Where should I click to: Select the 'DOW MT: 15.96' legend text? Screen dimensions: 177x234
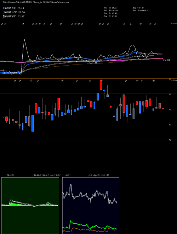pos(15,12)
